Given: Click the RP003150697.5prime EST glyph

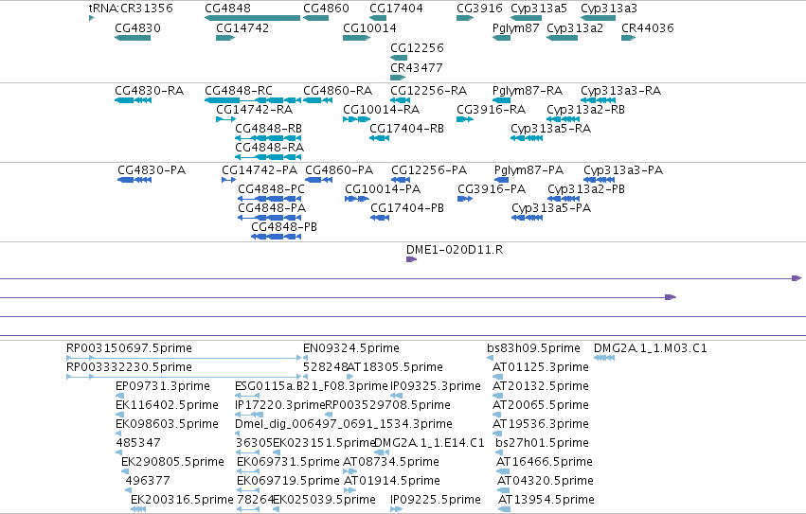Looking at the screenshot, I should coord(184,358).
